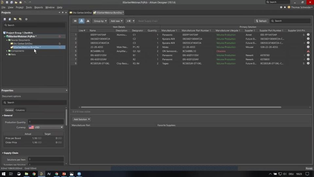The width and height of the screenshot is (314, 177).
Task: Open the line numbering dropdown arrow
Action: pyautogui.click(x=133, y=21)
